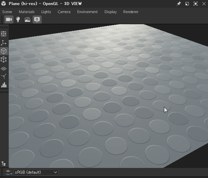
Task: Click the wireframe grid cube icon
Action: [4, 34]
